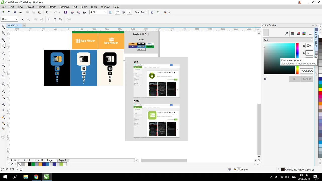Click the green swatch in document palette
This screenshot has width=322, height=181.
(x=33, y=164)
